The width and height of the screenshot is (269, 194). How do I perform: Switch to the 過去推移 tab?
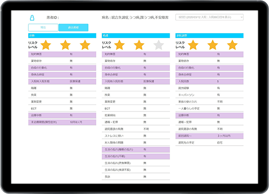pyautogui.click(x=73, y=27)
